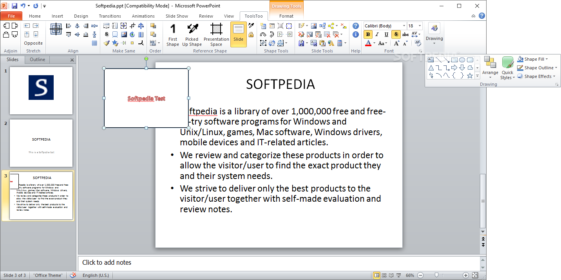This screenshot has height=280, width=561.
Task: Click the Undo icon in title bar
Action: click(23, 6)
